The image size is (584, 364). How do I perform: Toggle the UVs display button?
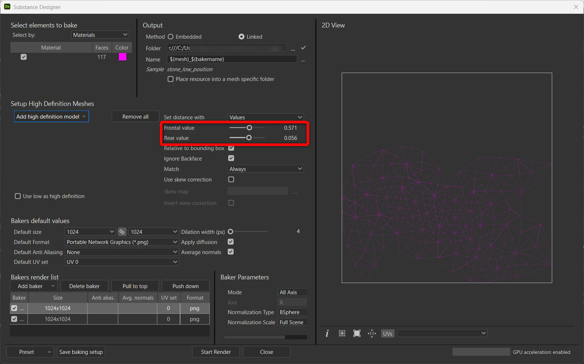pyautogui.click(x=388, y=333)
